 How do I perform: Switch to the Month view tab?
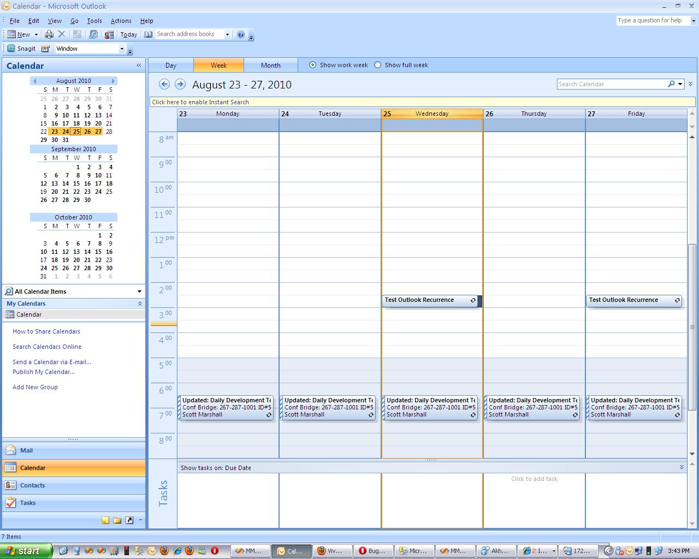(270, 65)
